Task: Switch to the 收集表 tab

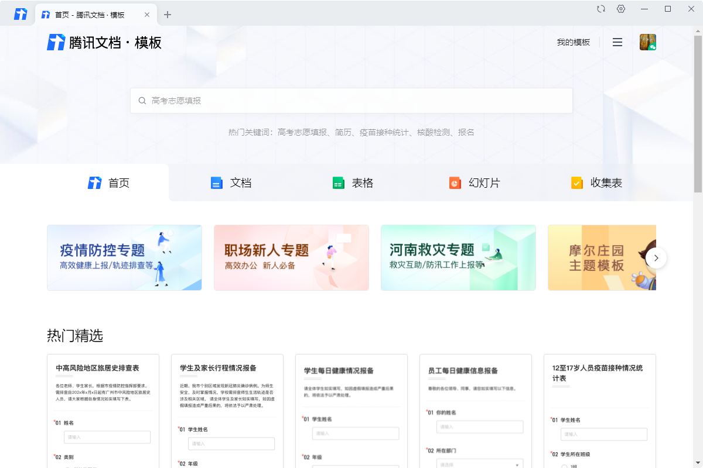Action: (596, 183)
